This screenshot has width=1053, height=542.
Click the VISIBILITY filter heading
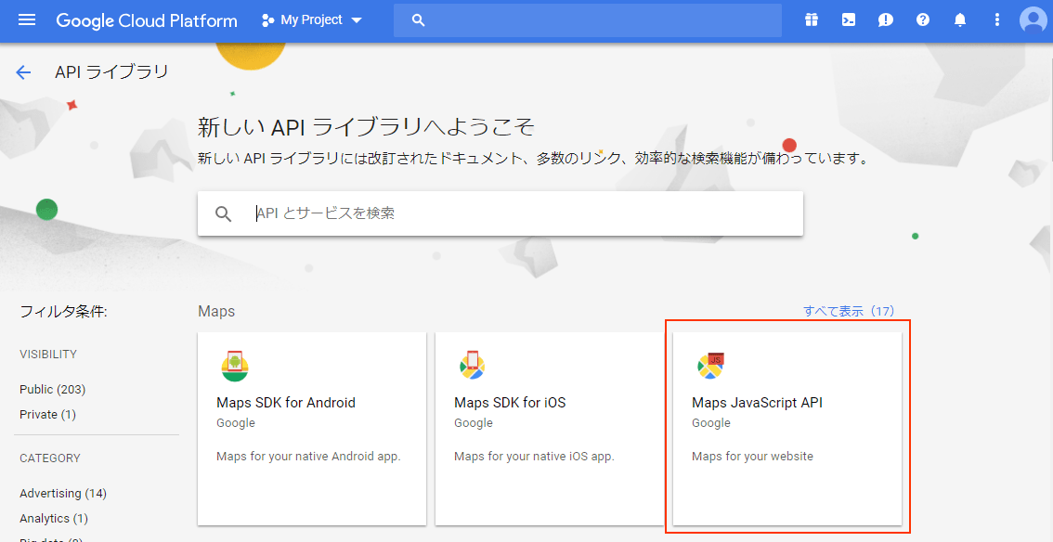click(48, 355)
